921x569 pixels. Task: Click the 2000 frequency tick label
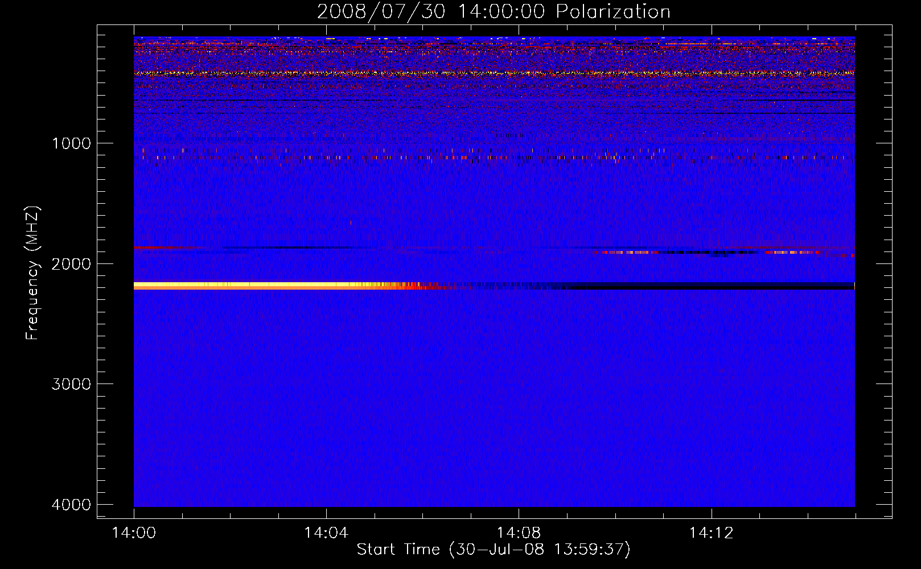click(x=71, y=263)
